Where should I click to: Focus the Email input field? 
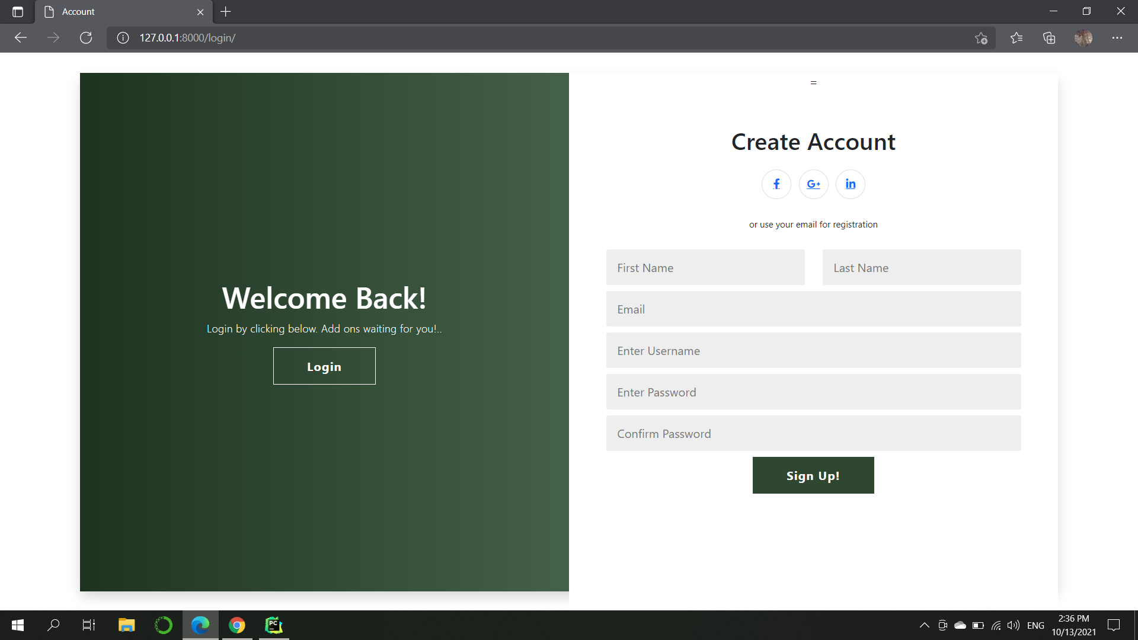(813, 309)
